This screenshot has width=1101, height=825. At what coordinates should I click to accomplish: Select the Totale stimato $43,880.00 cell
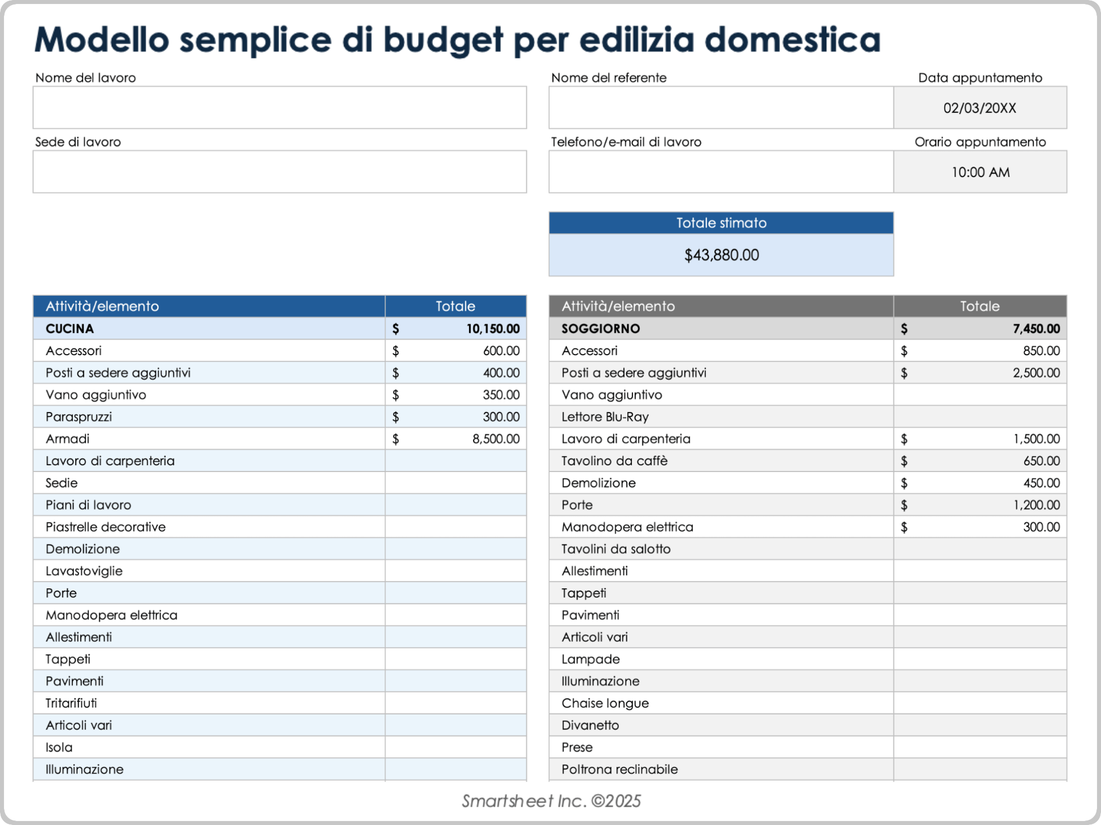(721, 255)
